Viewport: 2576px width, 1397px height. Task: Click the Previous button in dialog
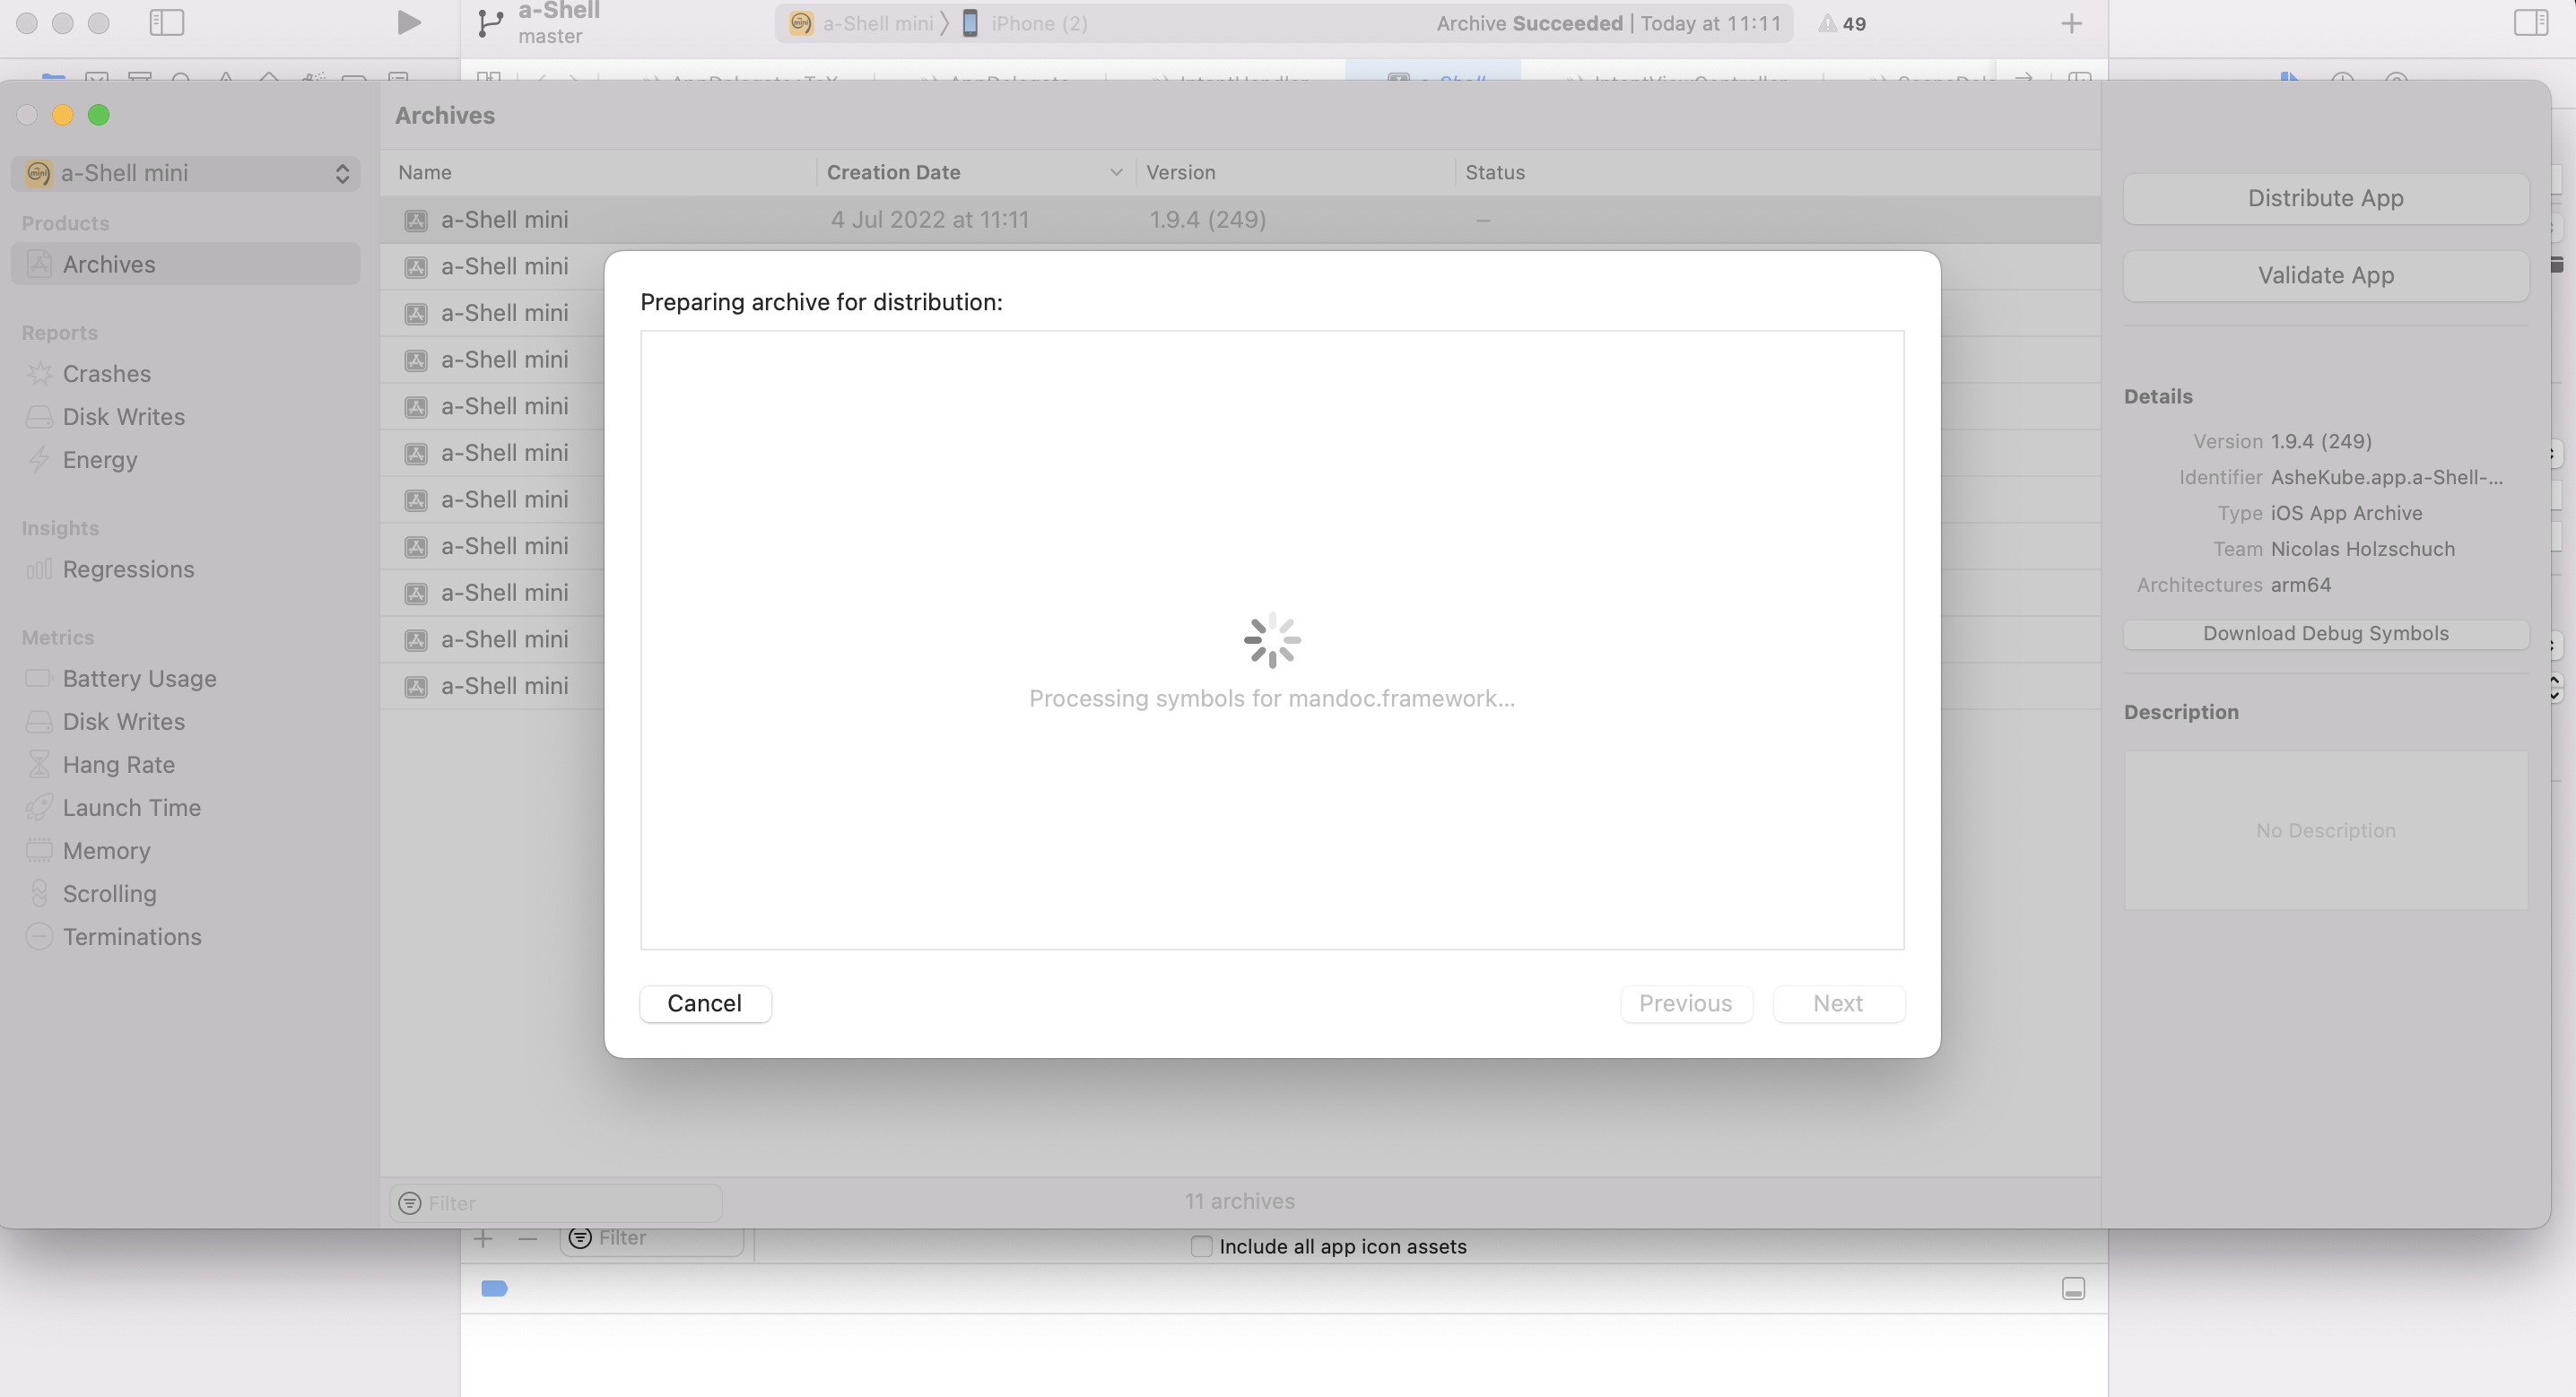(1685, 1003)
